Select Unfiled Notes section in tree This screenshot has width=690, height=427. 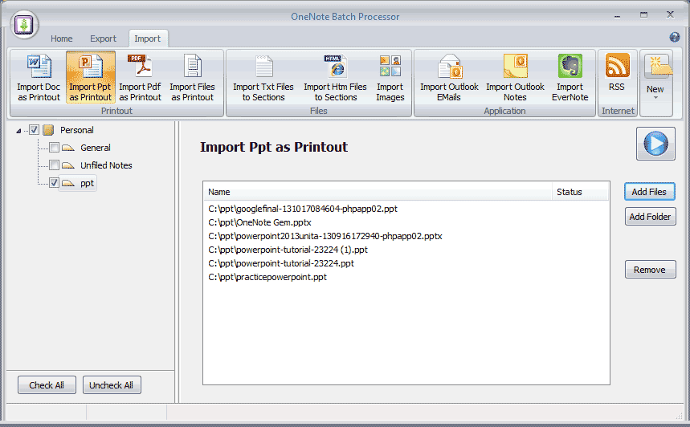click(x=106, y=165)
